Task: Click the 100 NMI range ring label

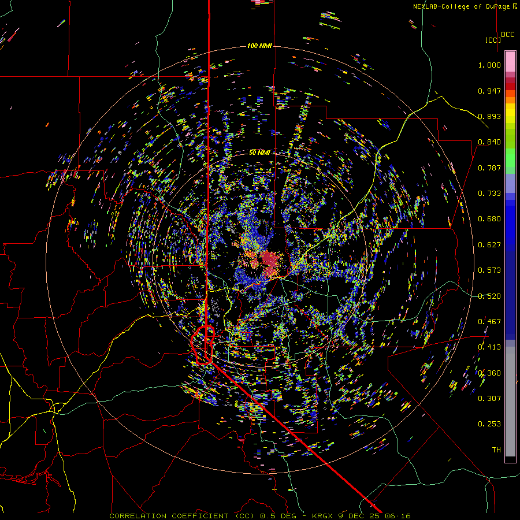Action: [x=259, y=46]
